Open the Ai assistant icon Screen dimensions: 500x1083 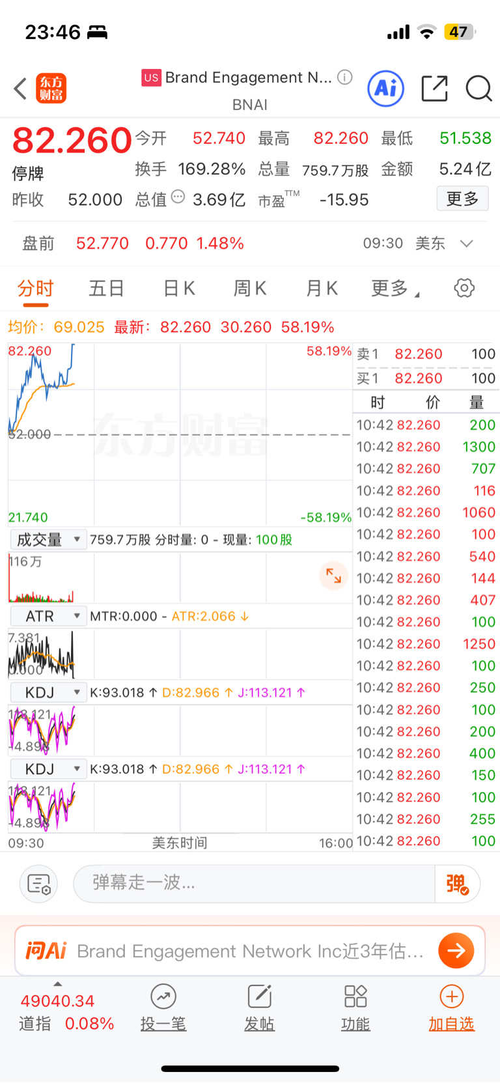pyautogui.click(x=386, y=89)
